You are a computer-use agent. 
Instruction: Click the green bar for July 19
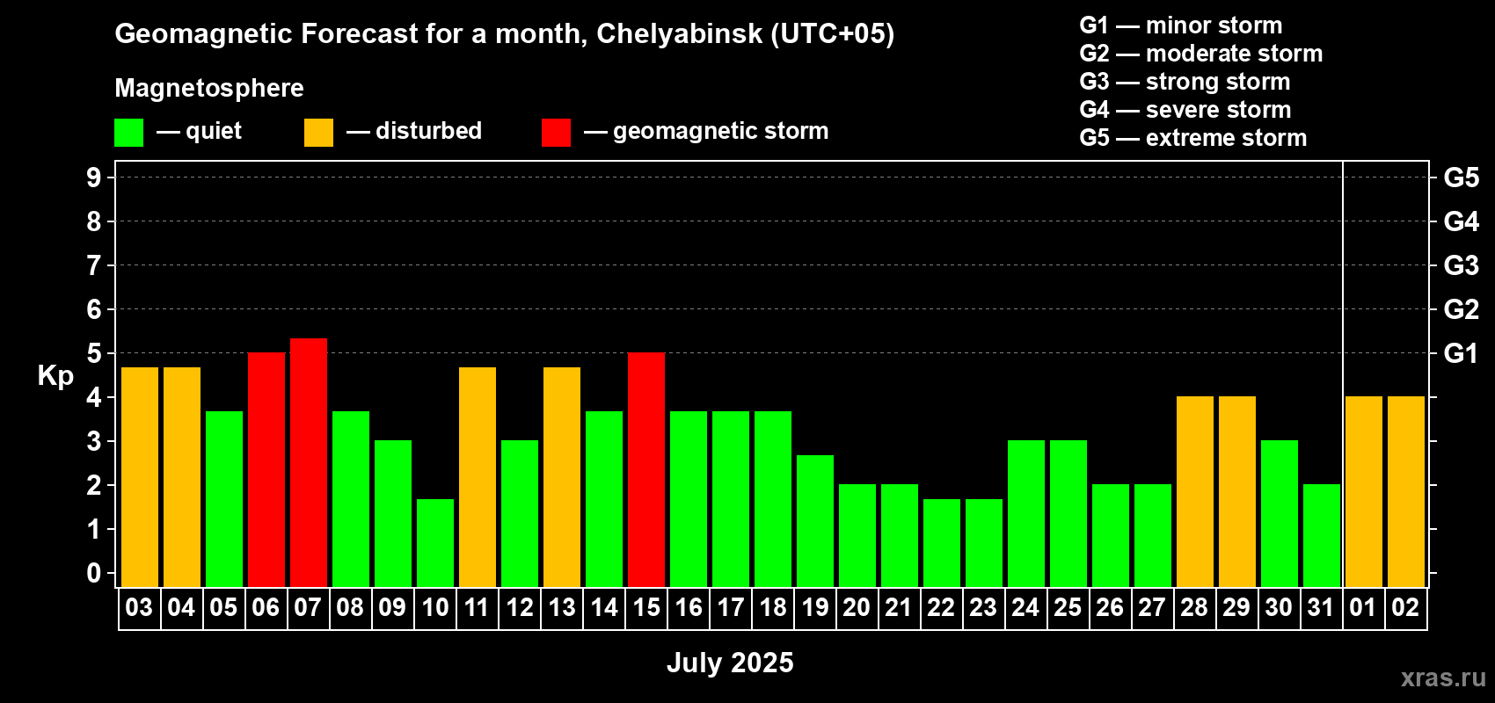pyautogui.click(x=815, y=521)
